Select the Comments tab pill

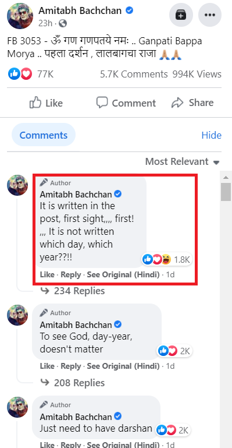[x=44, y=135]
